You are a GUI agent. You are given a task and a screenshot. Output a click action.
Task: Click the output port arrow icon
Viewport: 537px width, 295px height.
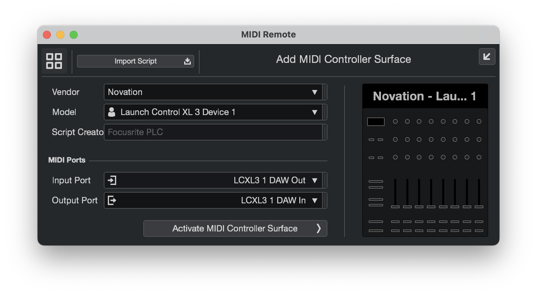(x=112, y=200)
